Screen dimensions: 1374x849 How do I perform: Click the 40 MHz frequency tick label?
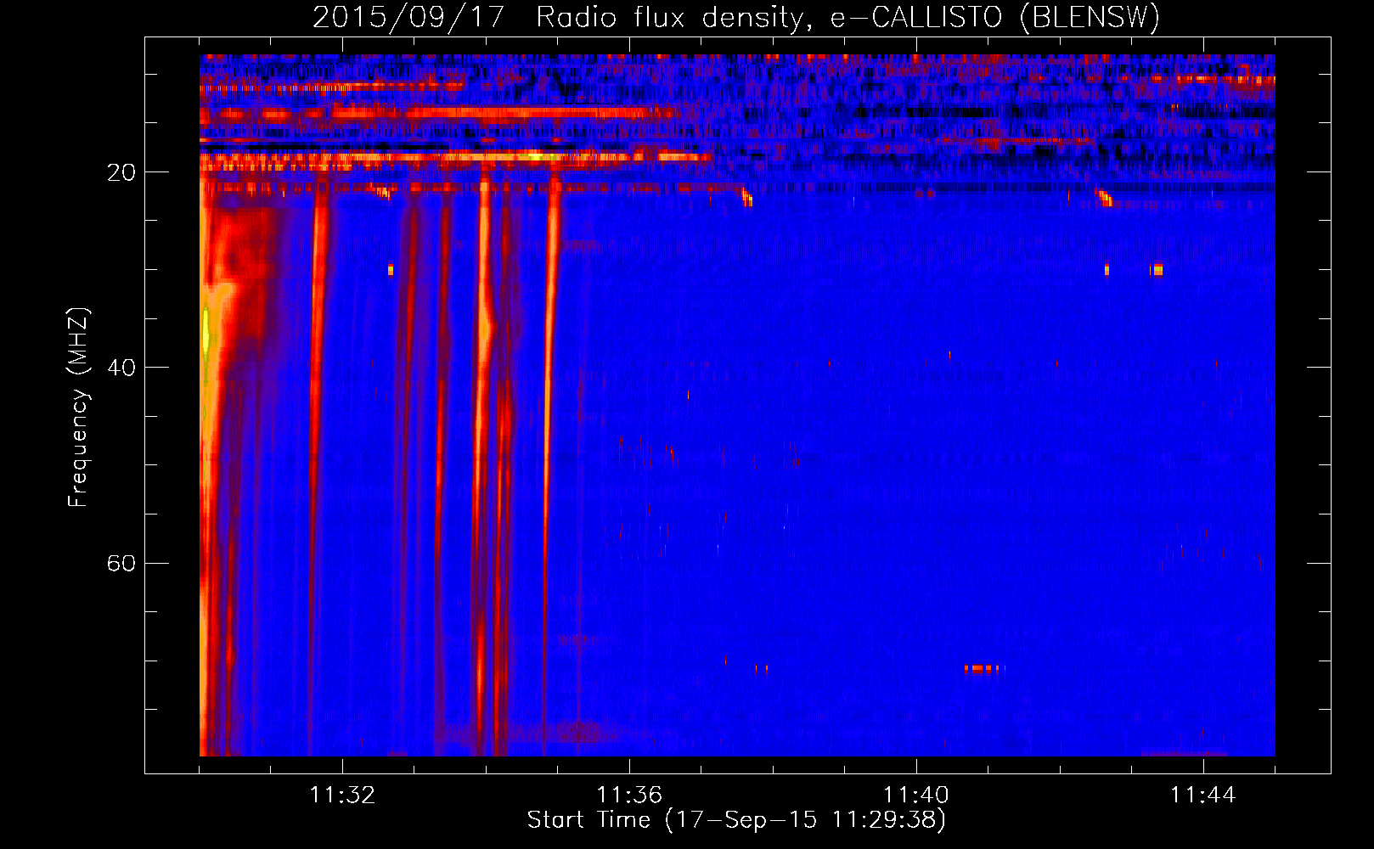tap(121, 368)
